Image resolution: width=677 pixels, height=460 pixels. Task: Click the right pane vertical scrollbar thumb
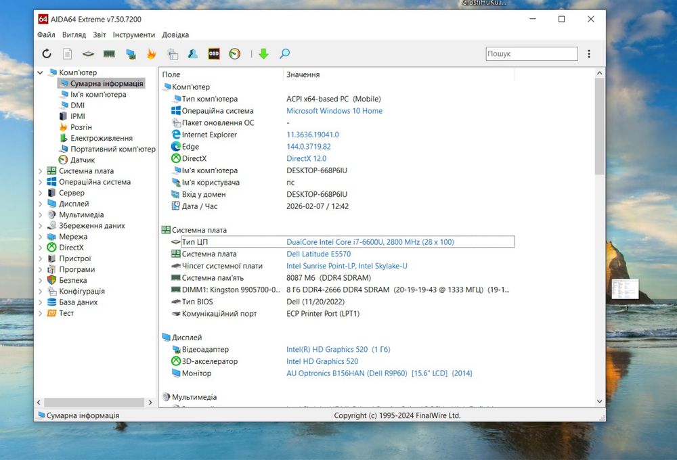click(x=599, y=127)
